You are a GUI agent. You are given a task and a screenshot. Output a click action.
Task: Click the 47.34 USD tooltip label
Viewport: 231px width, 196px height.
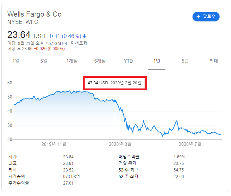point(98,83)
